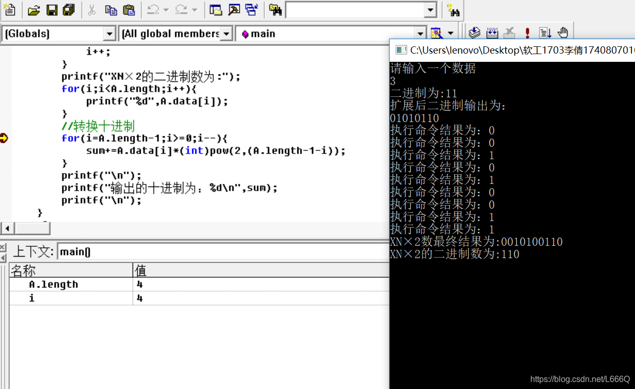
Task: Click the console line 二进制为:11
Action: click(x=424, y=93)
